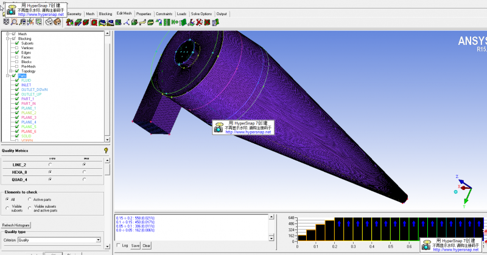Set LINE_2 to Yes

[x=51, y=165]
